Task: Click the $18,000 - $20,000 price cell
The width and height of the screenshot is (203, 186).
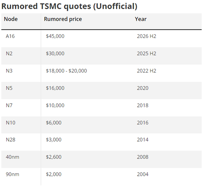Action: click(66, 71)
